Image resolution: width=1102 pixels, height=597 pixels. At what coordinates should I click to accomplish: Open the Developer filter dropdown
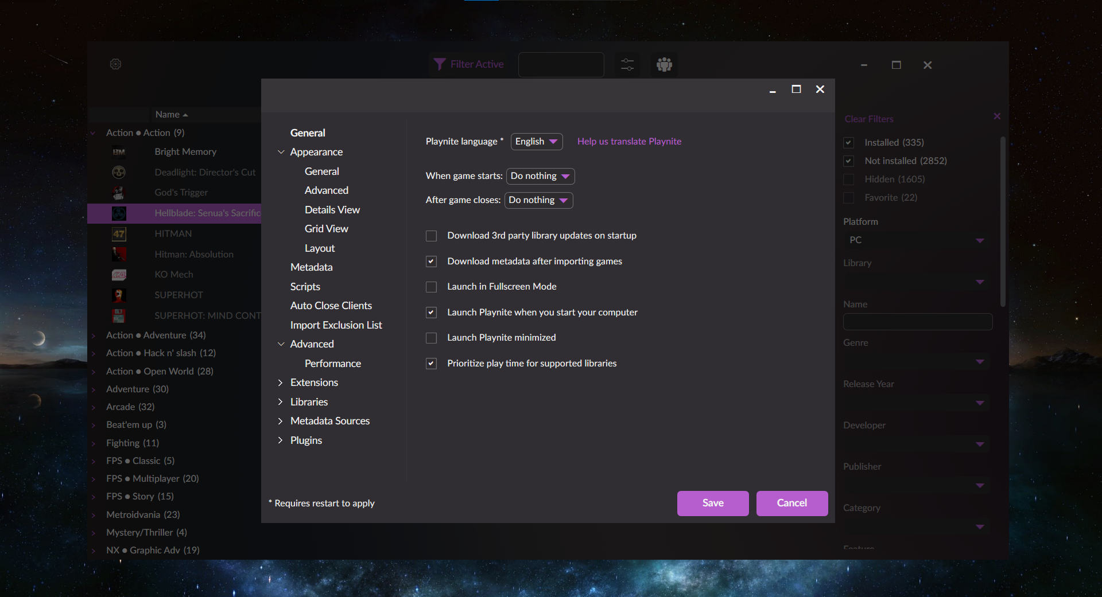point(917,444)
